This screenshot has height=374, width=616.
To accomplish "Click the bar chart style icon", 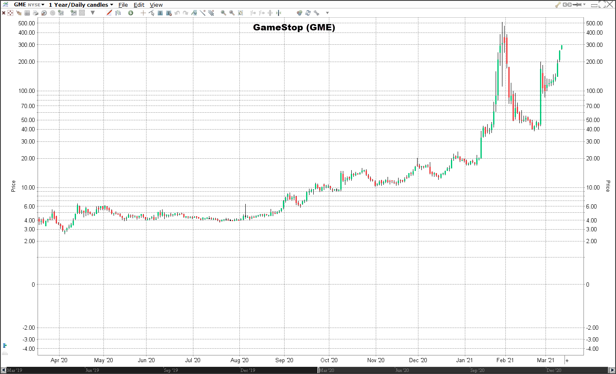I will pos(118,13).
